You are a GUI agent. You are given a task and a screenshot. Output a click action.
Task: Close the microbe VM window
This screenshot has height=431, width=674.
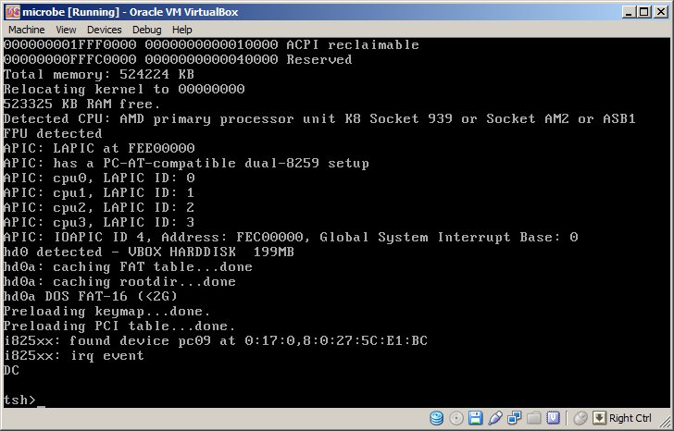pyautogui.click(x=660, y=12)
